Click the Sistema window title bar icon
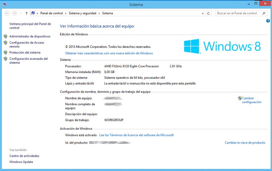 [4, 4]
